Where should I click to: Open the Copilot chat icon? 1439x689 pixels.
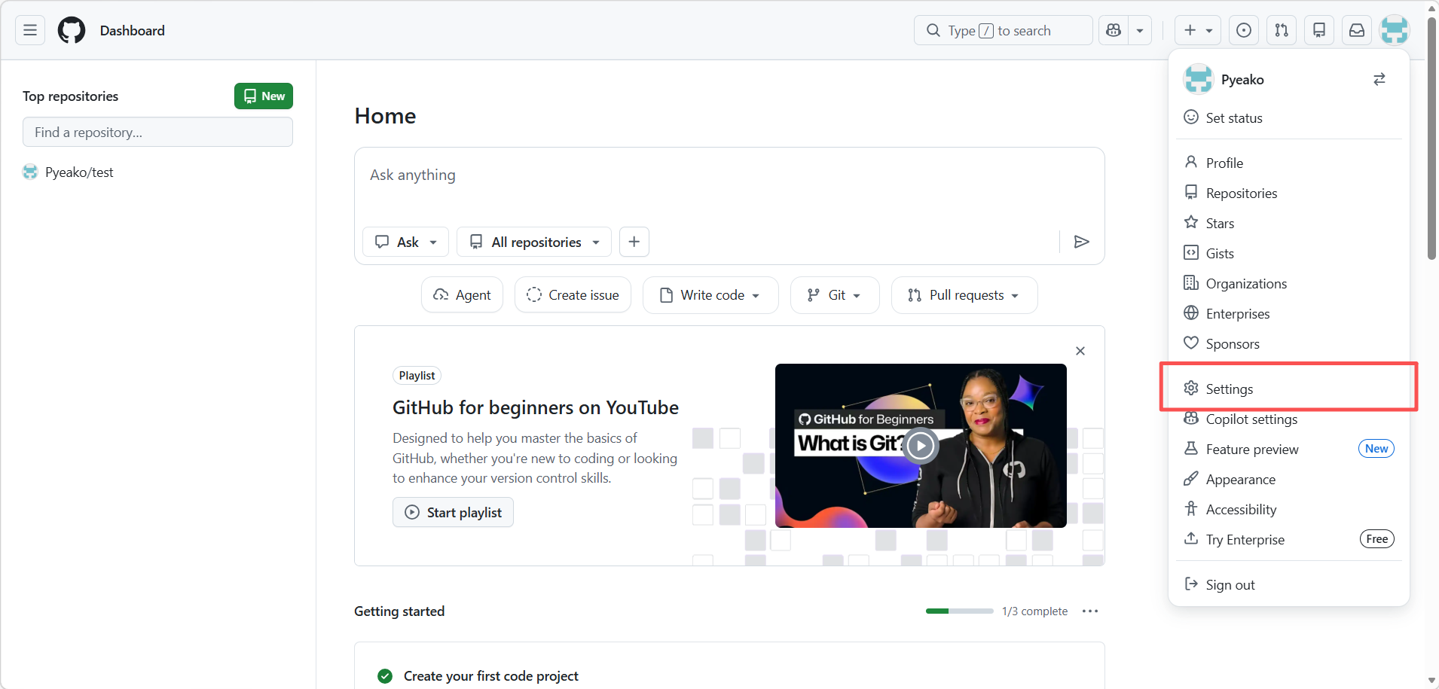coord(1114,30)
